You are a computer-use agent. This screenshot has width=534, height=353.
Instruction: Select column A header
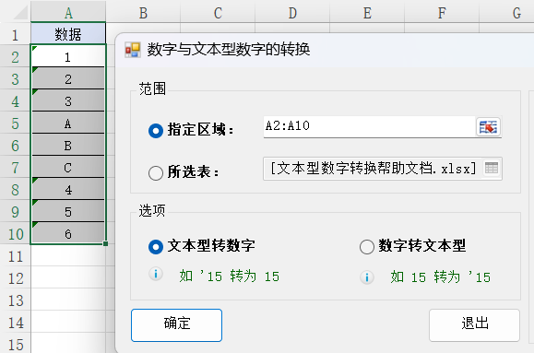coord(68,13)
